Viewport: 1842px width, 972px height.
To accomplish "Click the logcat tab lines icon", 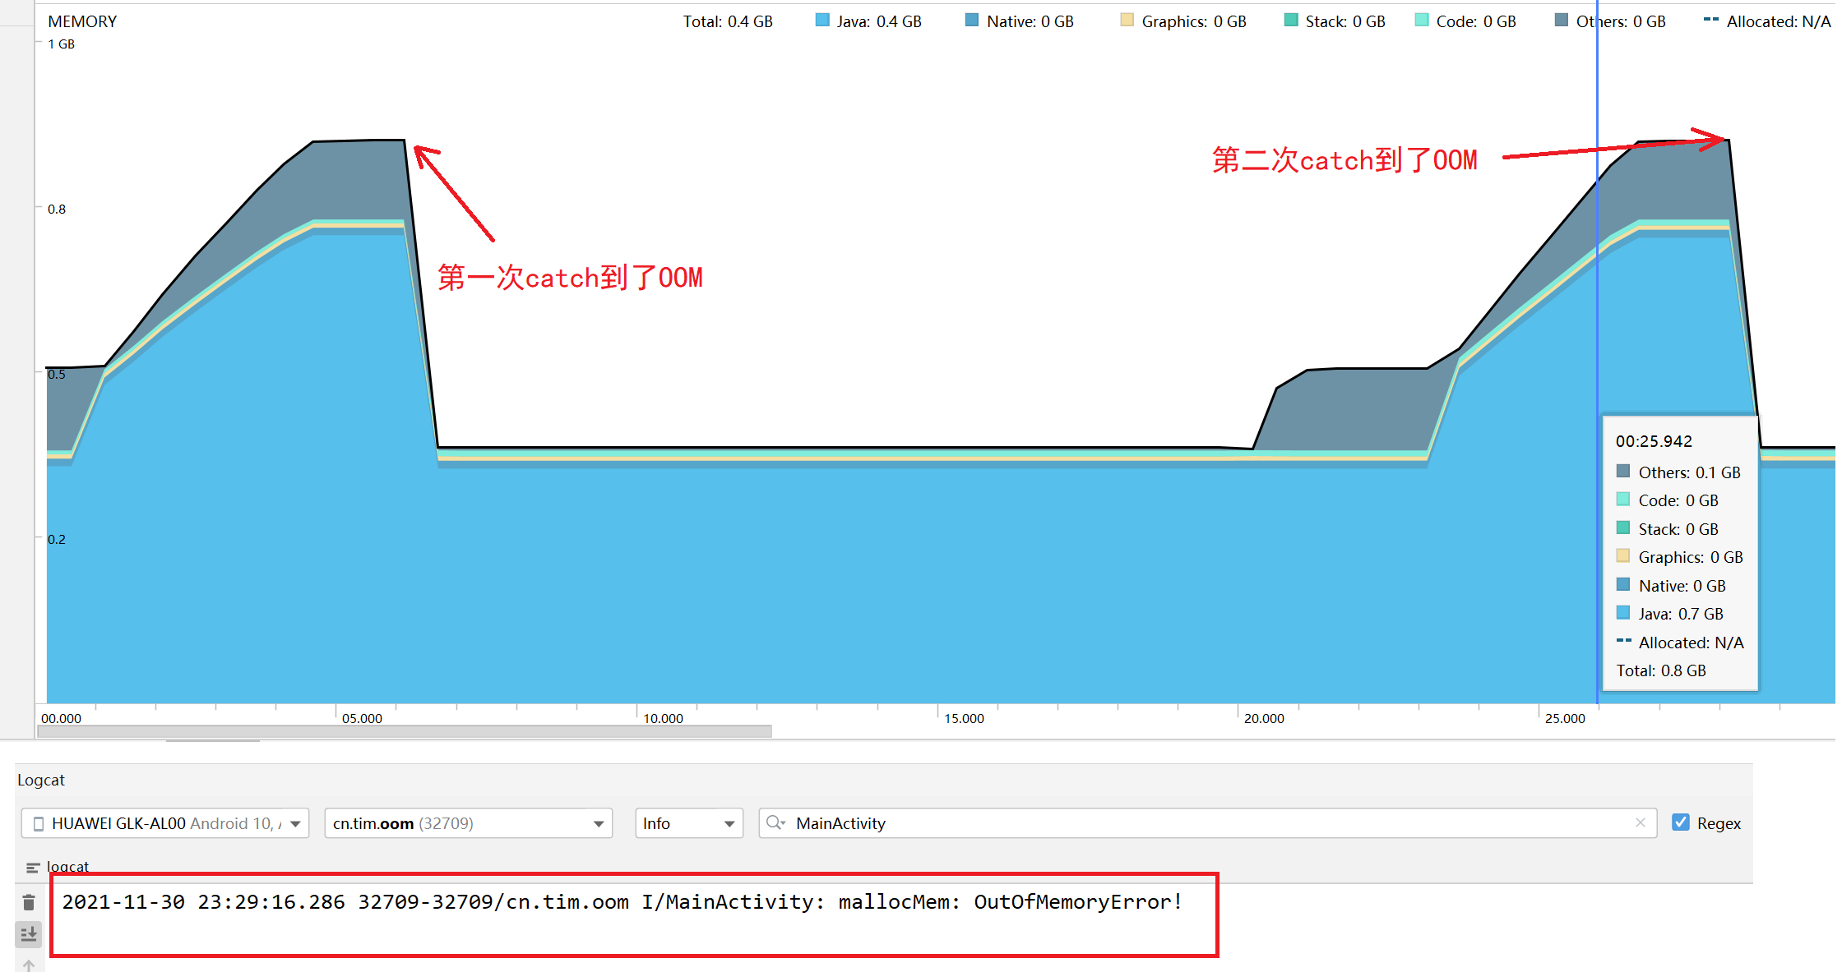I will (x=33, y=868).
